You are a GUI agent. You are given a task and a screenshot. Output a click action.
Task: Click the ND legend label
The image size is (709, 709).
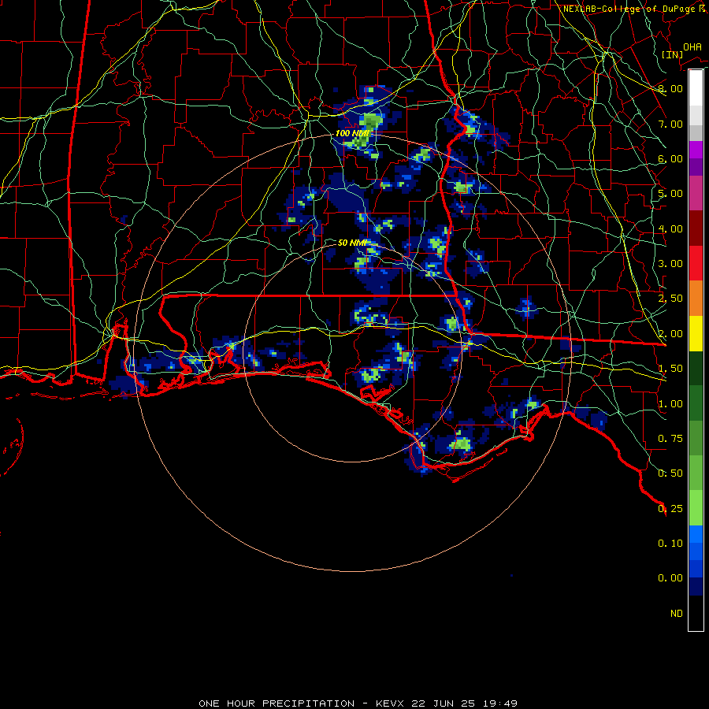(677, 614)
